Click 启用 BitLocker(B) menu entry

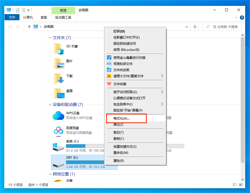click(126, 50)
